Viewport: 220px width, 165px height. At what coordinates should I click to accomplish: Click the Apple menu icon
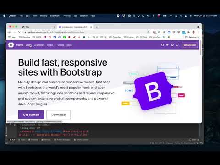pyautogui.click(x=4, y=16)
